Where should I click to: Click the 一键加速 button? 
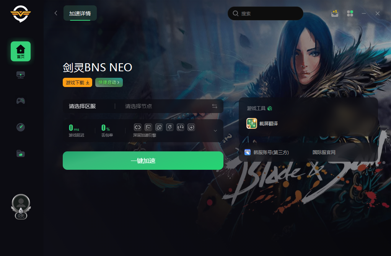pyautogui.click(x=143, y=161)
